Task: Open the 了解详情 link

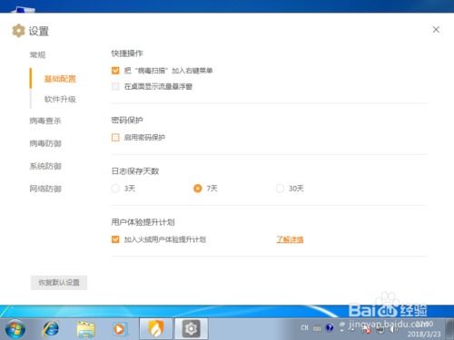Action: click(x=290, y=239)
